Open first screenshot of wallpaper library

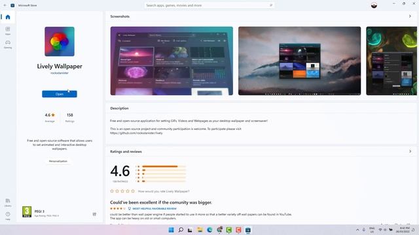[172, 61]
